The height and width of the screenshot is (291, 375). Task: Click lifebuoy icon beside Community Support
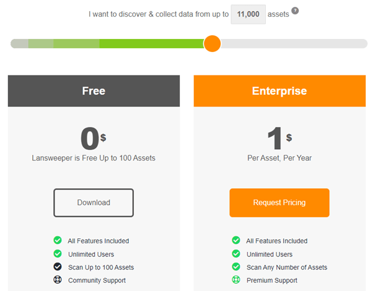pyautogui.click(x=58, y=279)
